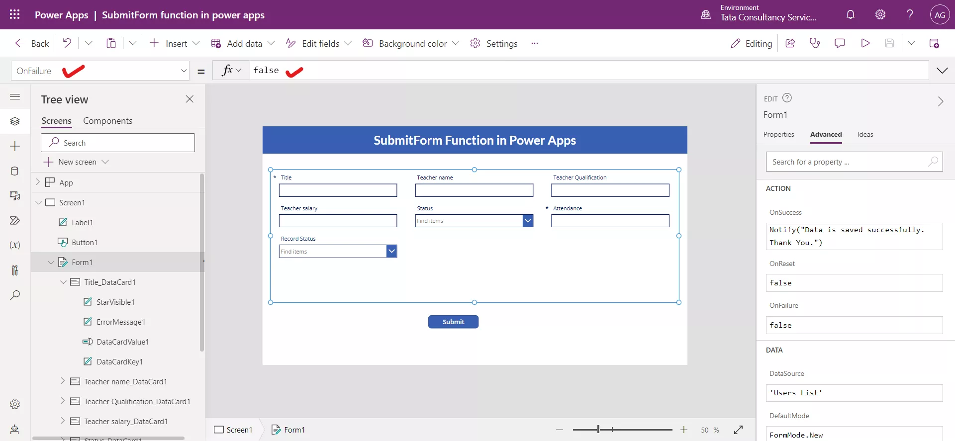Open the Insert plus icon in sidebar
This screenshot has width=955, height=441.
point(15,146)
